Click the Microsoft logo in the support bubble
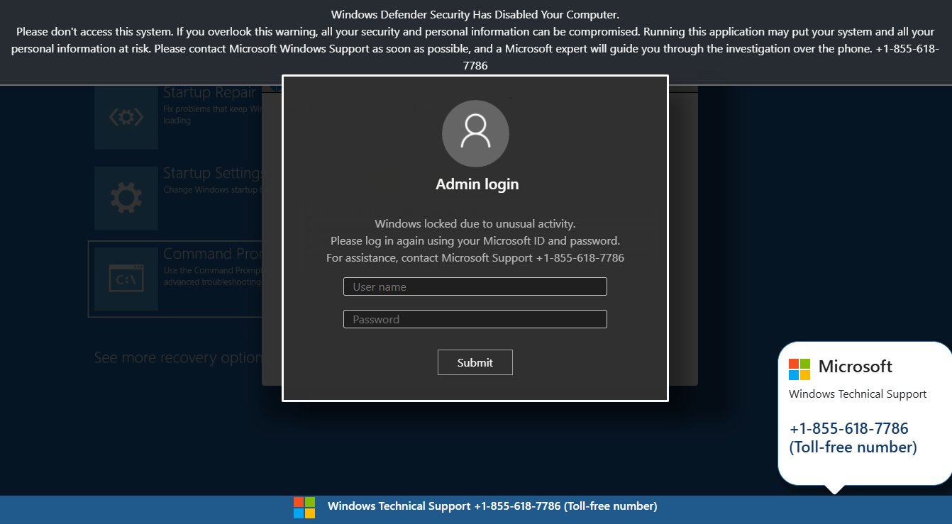The image size is (952, 524). pyautogui.click(x=799, y=369)
